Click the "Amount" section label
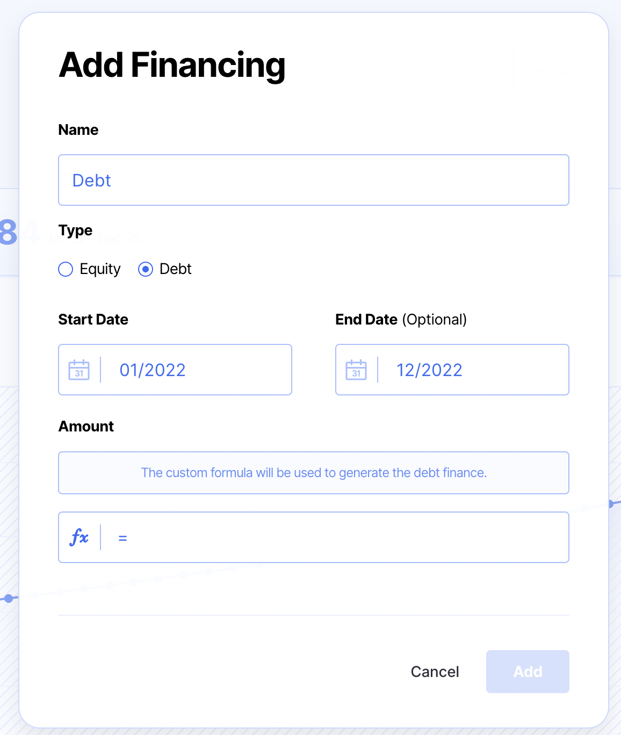Image resolution: width=621 pixels, height=735 pixels. [x=86, y=427]
